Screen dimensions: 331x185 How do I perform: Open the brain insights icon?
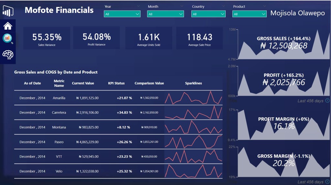7,54
